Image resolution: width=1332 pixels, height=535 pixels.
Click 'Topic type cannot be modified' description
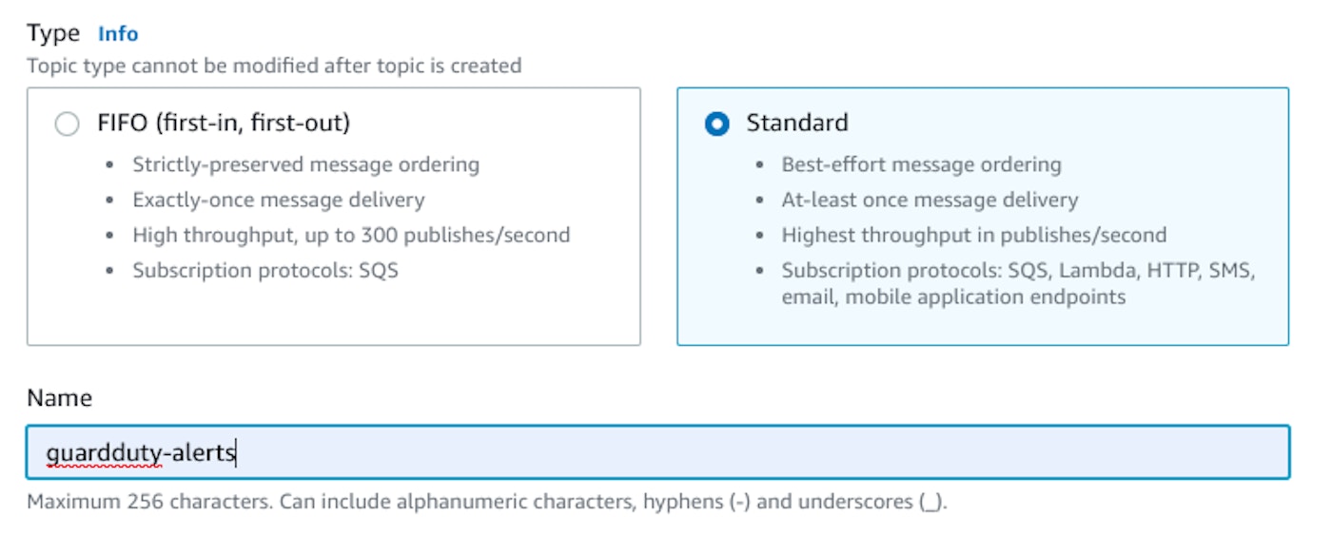click(274, 67)
